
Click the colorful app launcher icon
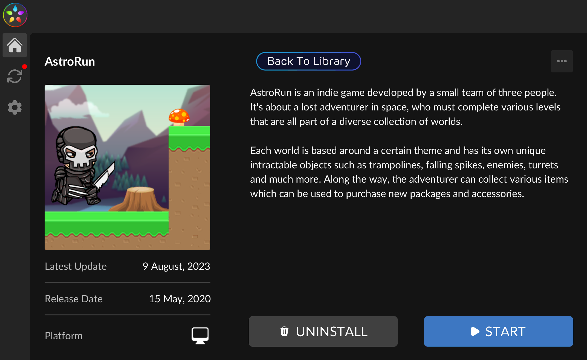point(15,15)
